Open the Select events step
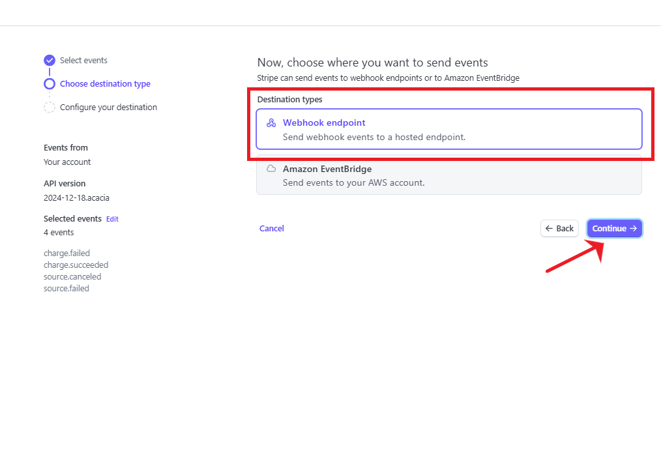The width and height of the screenshot is (661, 449). click(x=83, y=61)
